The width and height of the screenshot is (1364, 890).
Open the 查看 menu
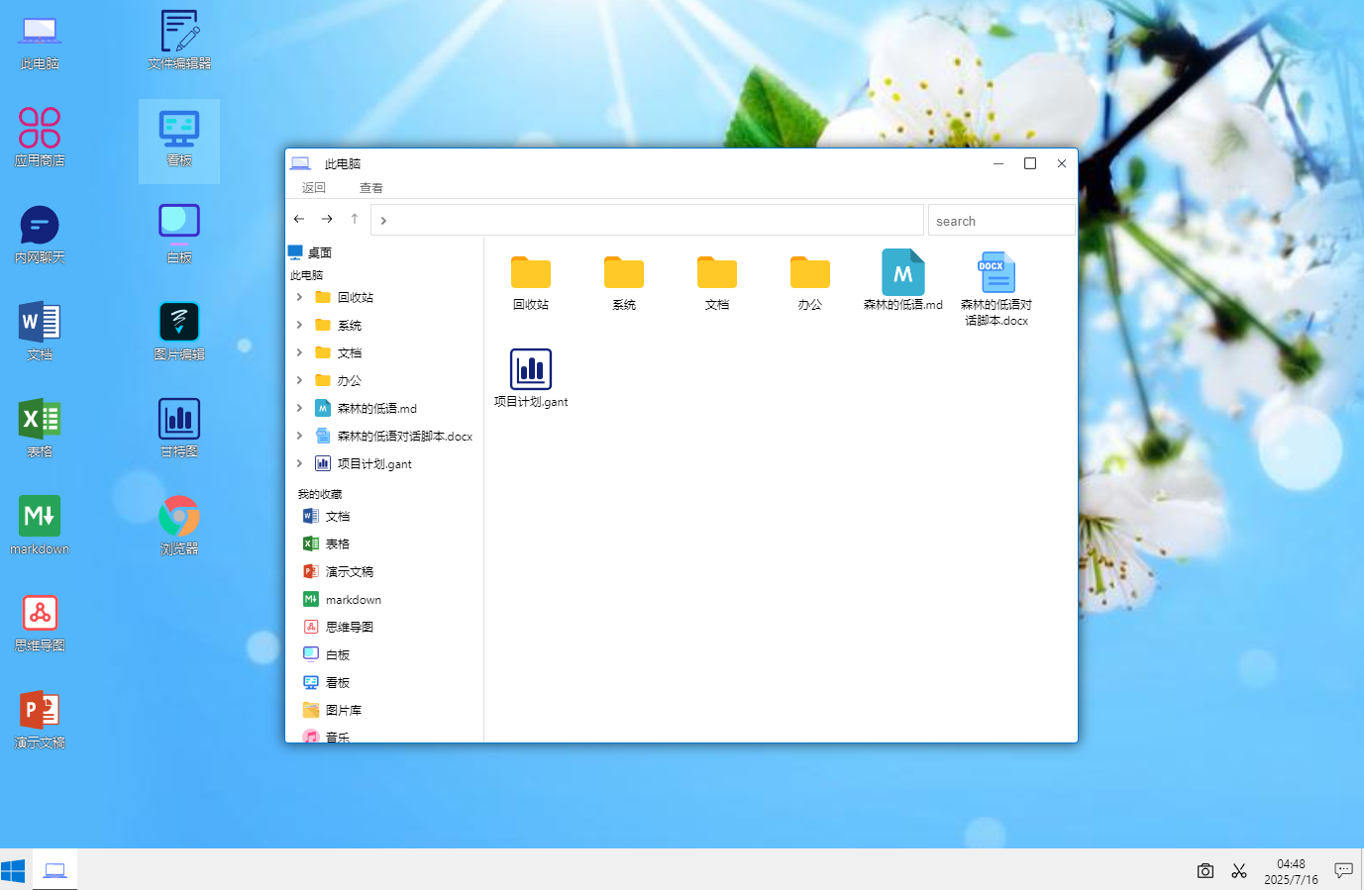pos(371,188)
